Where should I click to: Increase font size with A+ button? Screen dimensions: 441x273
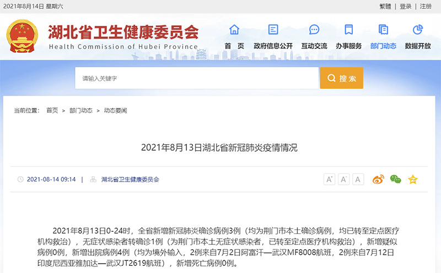point(329,179)
